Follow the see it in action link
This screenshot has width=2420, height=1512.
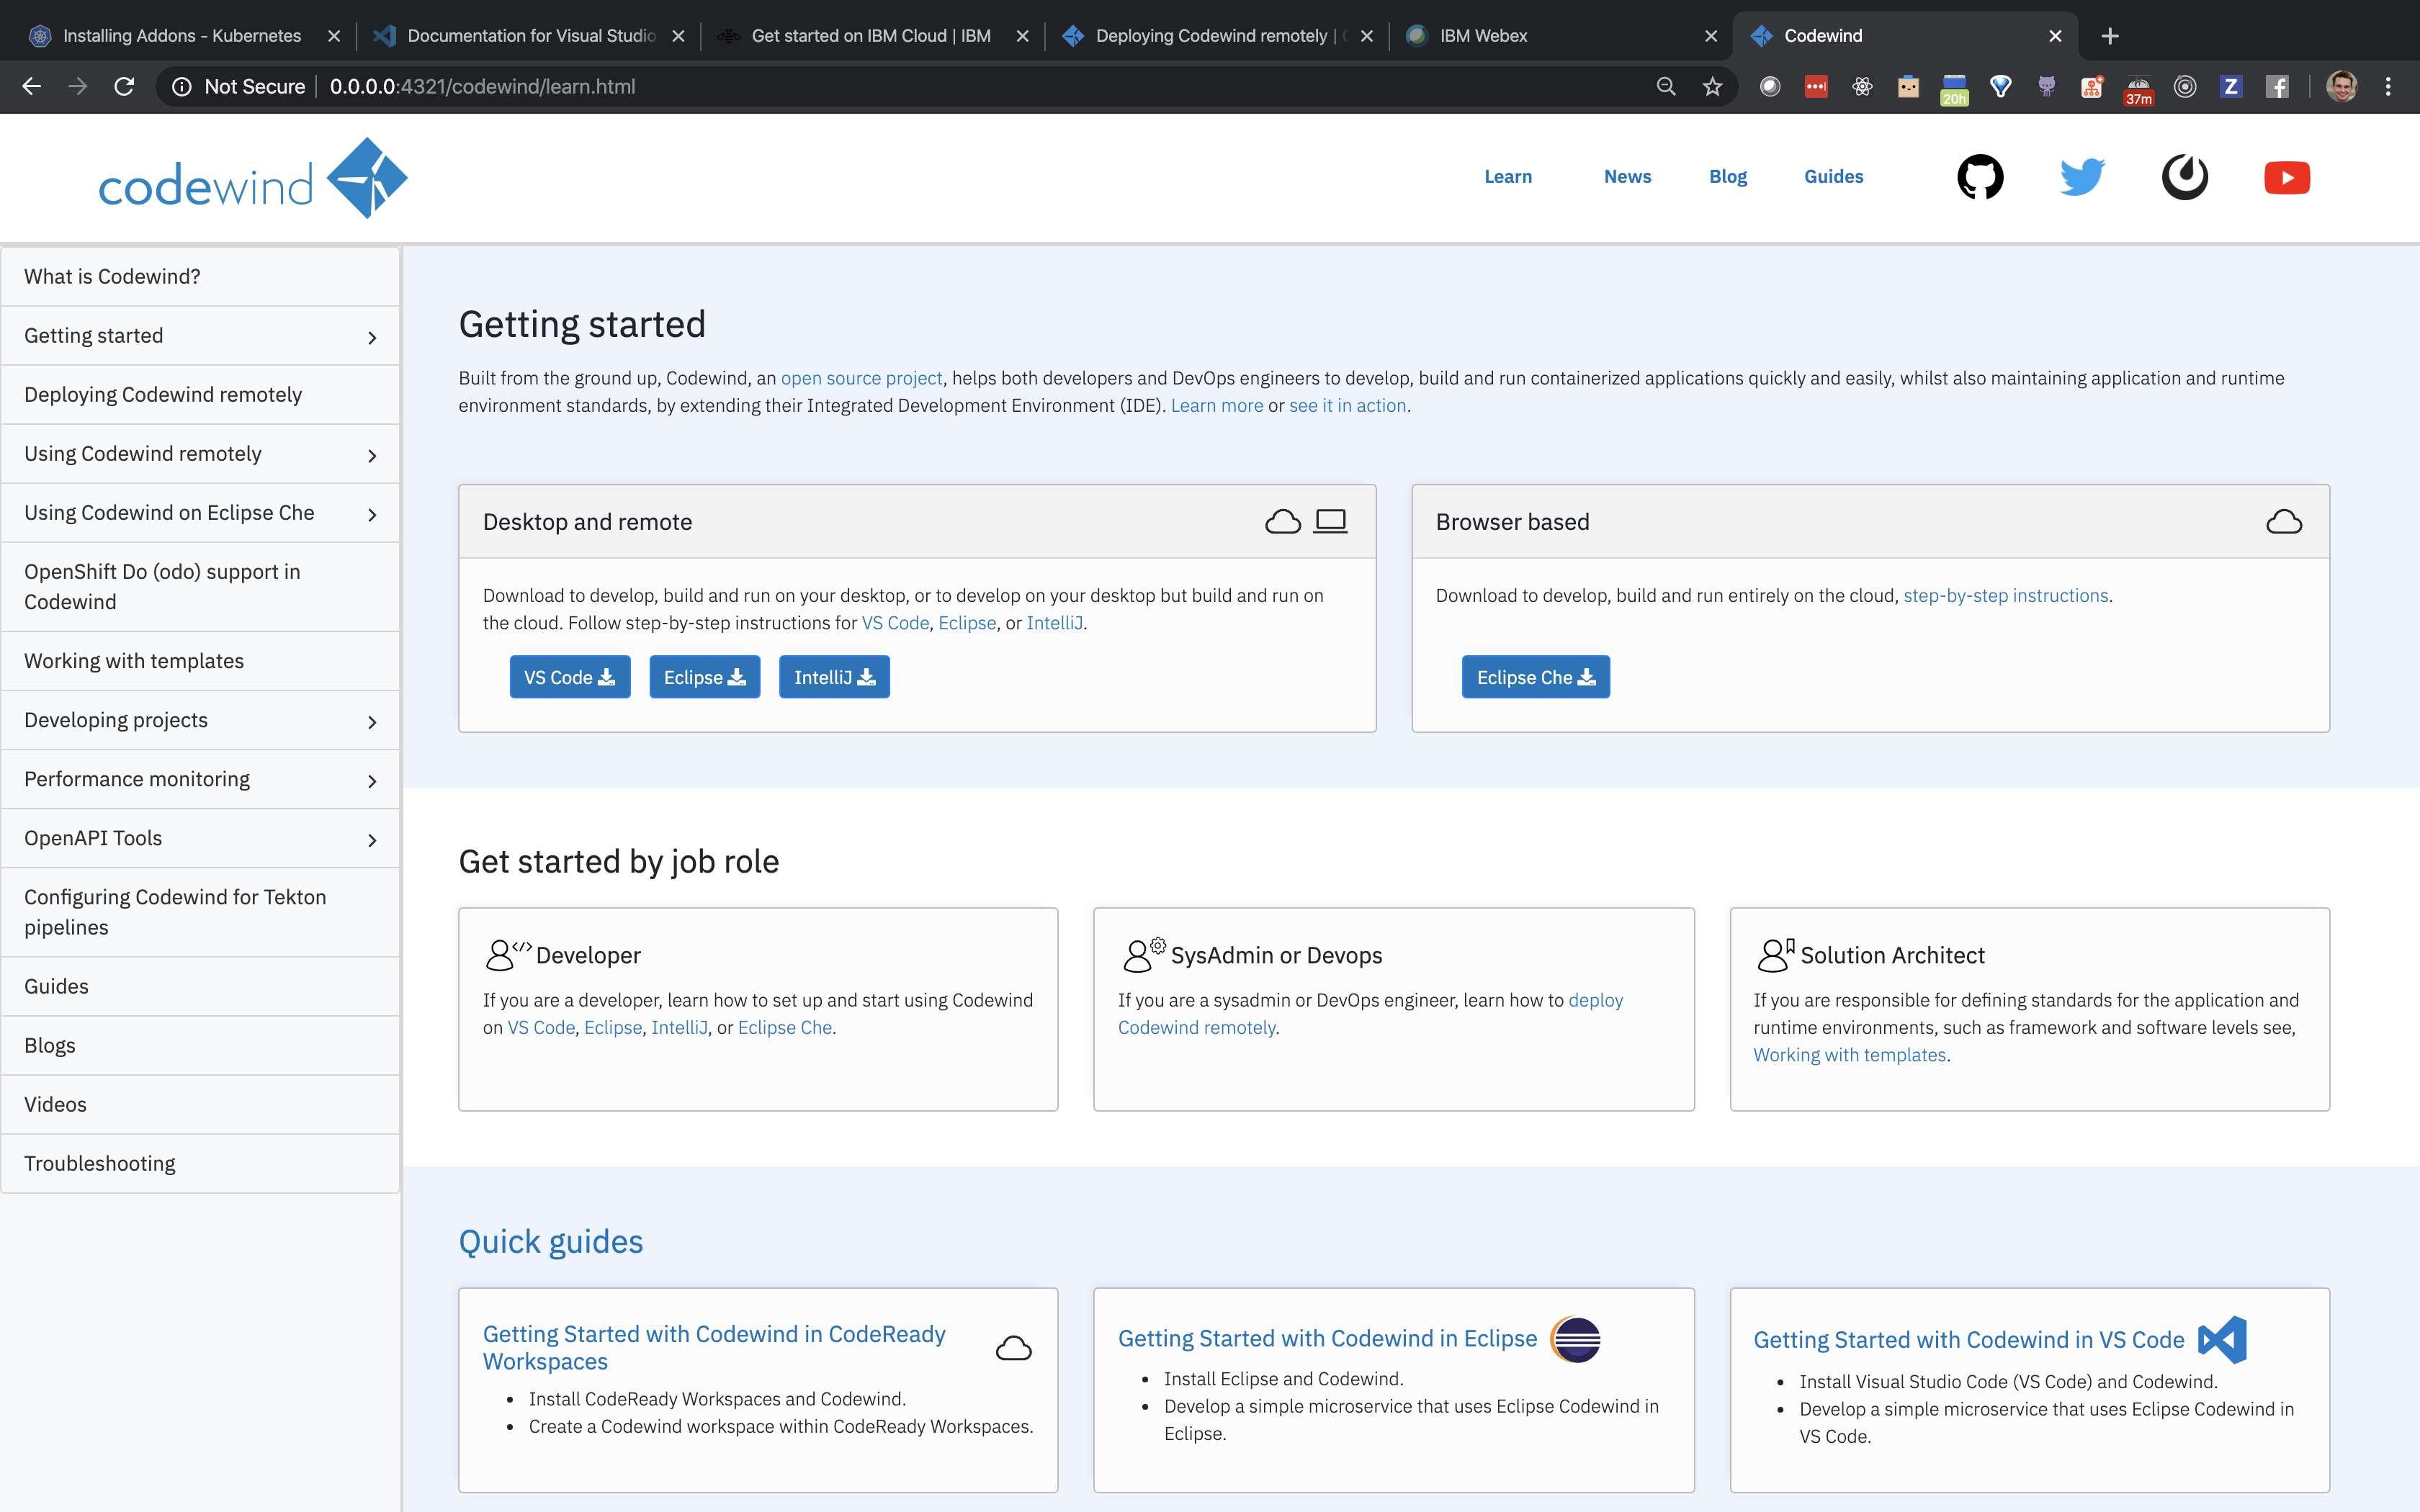pos(1347,406)
